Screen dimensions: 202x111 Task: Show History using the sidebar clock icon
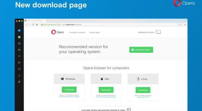tap(19, 69)
